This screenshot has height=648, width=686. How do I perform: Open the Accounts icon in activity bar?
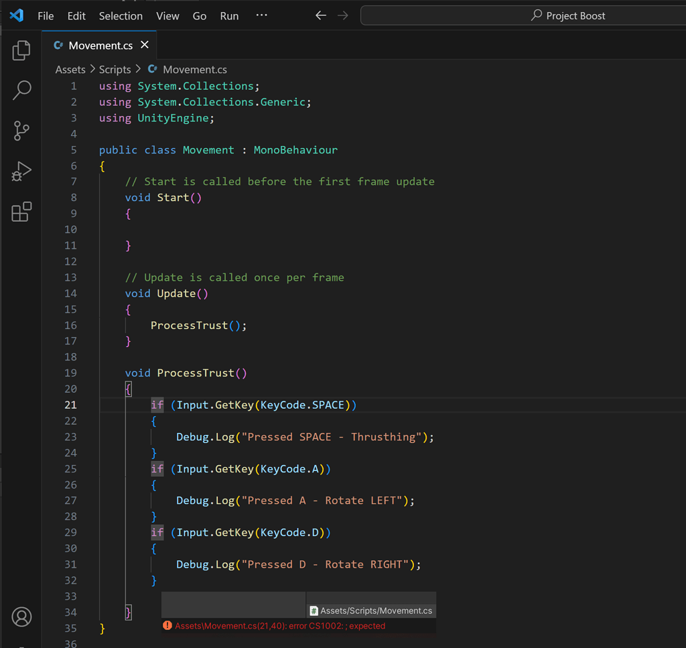point(21,617)
